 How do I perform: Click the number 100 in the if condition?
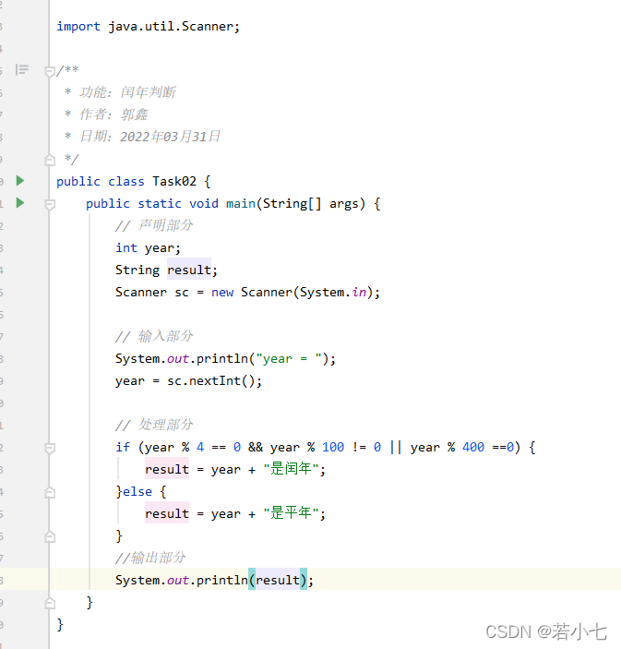tap(333, 447)
